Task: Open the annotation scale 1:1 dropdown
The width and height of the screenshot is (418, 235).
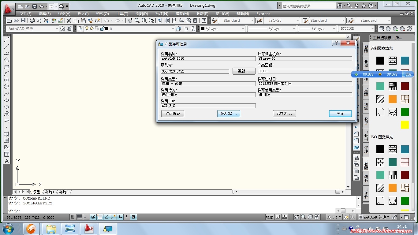Action: click(334, 217)
